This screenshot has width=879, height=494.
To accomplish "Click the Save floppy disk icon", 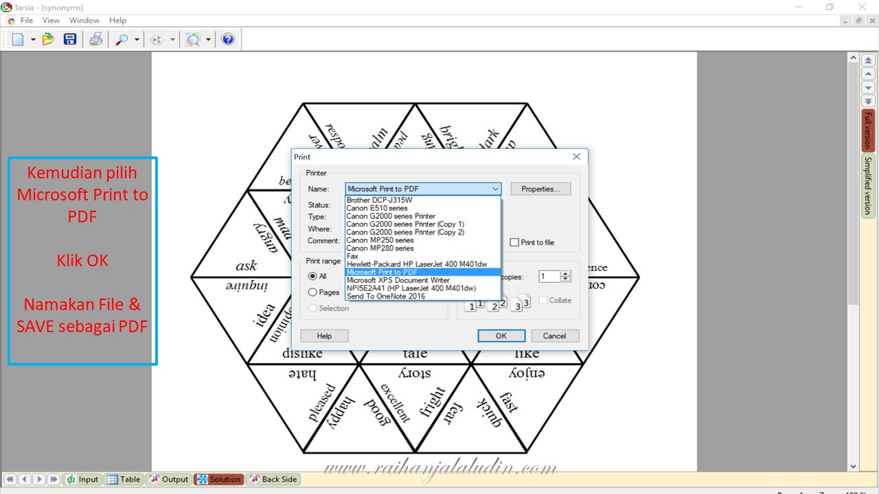I will 69,40.
